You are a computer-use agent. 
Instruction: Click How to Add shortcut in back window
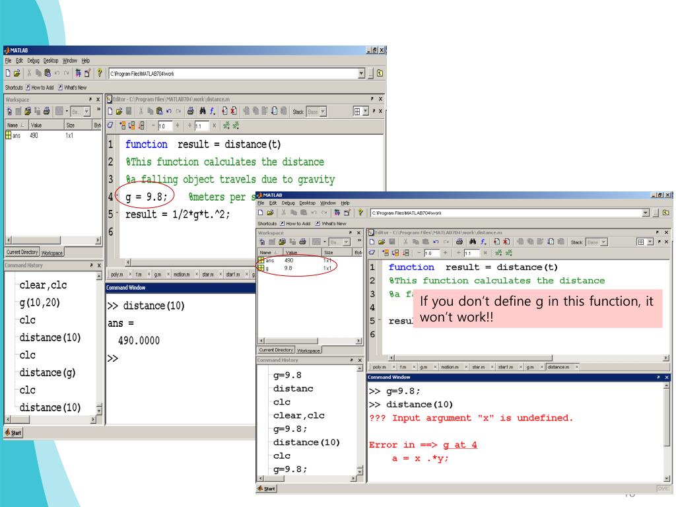[x=40, y=88]
